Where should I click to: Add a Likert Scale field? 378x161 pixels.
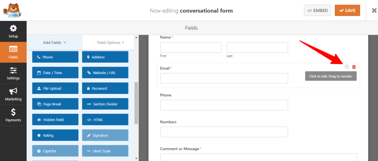click(x=105, y=151)
